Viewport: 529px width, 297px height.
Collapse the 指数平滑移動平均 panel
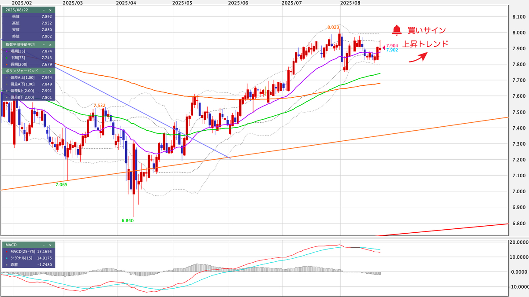(44, 44)
